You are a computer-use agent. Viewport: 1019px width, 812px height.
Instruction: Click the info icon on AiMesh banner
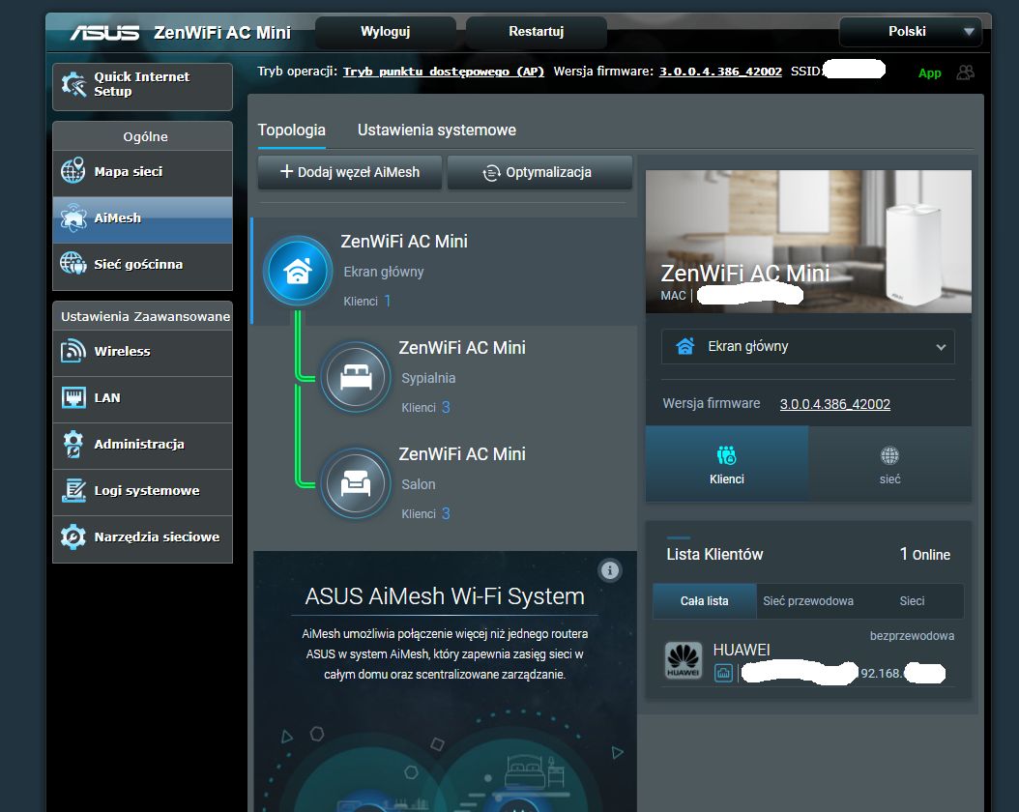point(610,570)
